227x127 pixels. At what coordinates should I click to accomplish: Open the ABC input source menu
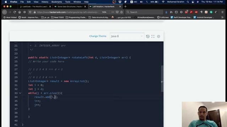coord(134,2)
